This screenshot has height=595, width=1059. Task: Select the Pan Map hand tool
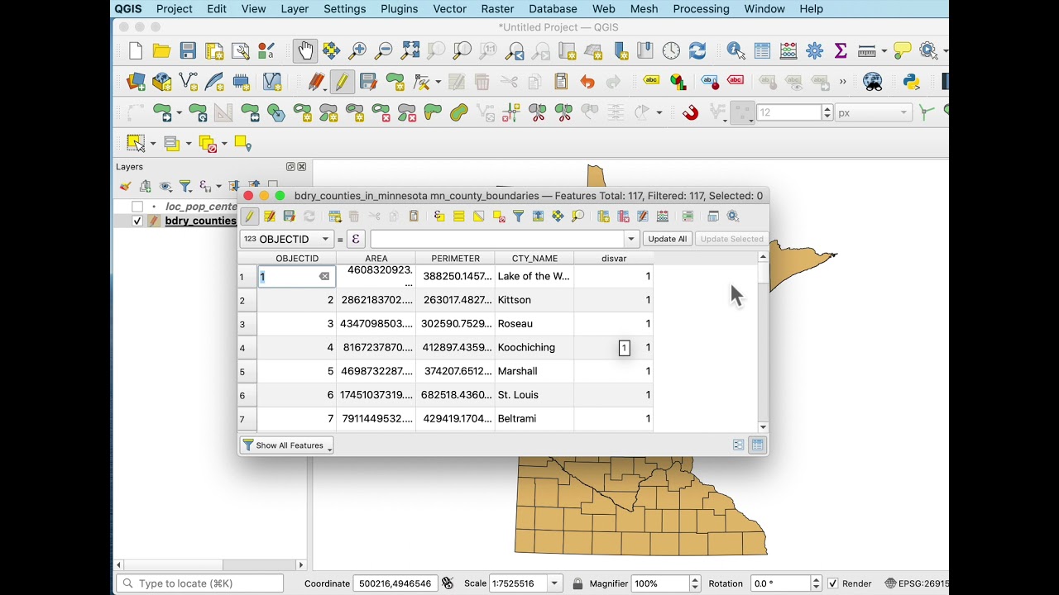[x=305, y=50]
